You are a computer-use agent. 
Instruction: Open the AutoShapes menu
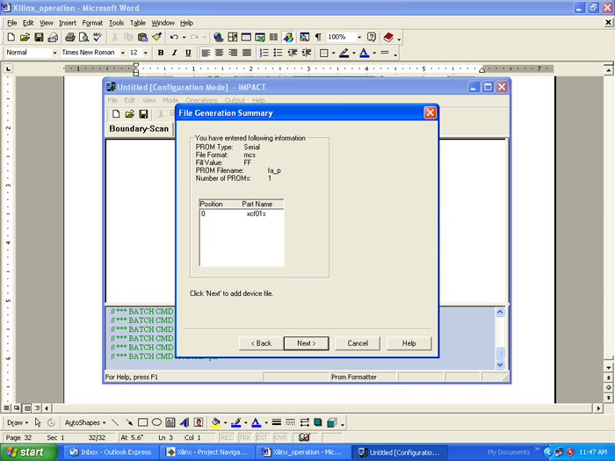point(85,422)
